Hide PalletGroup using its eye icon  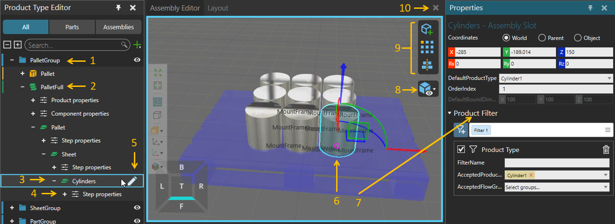pyautogui.click(x=137, y=60)
